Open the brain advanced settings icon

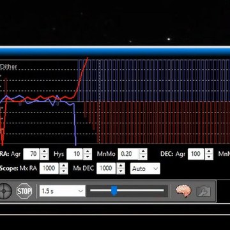pos(183,191)
